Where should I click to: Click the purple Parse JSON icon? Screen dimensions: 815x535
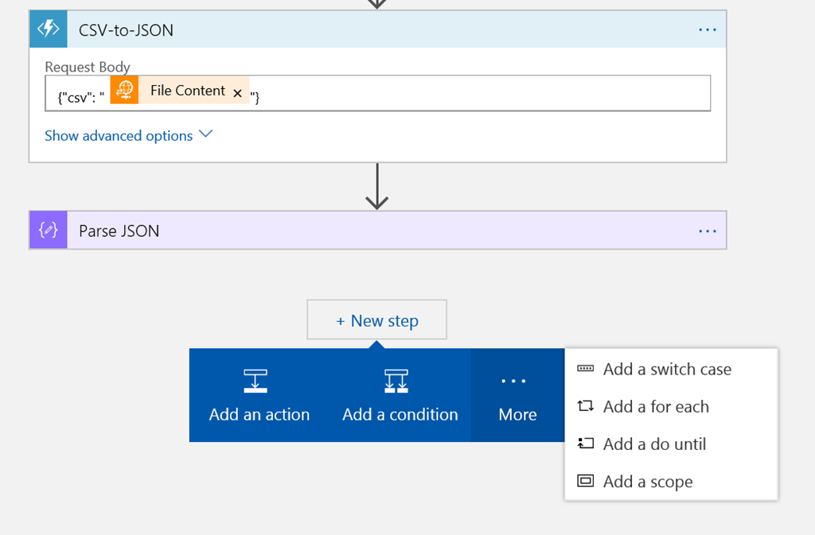pyautogui.click(x=48, y=231)
